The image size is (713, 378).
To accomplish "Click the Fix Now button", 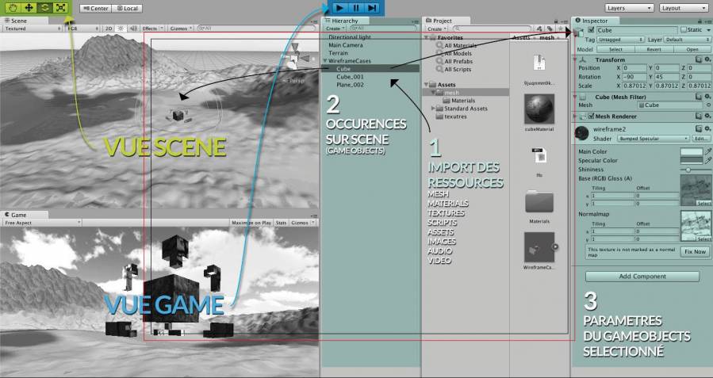I will (x=695, y=251).
